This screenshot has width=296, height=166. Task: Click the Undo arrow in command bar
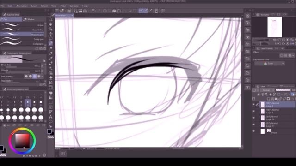94,11
